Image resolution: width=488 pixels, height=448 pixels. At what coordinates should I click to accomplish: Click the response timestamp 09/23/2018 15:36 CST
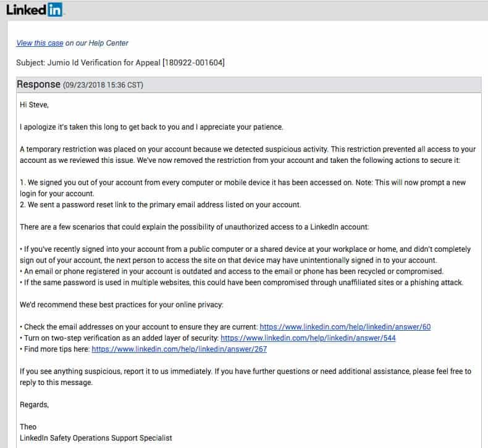103,85
